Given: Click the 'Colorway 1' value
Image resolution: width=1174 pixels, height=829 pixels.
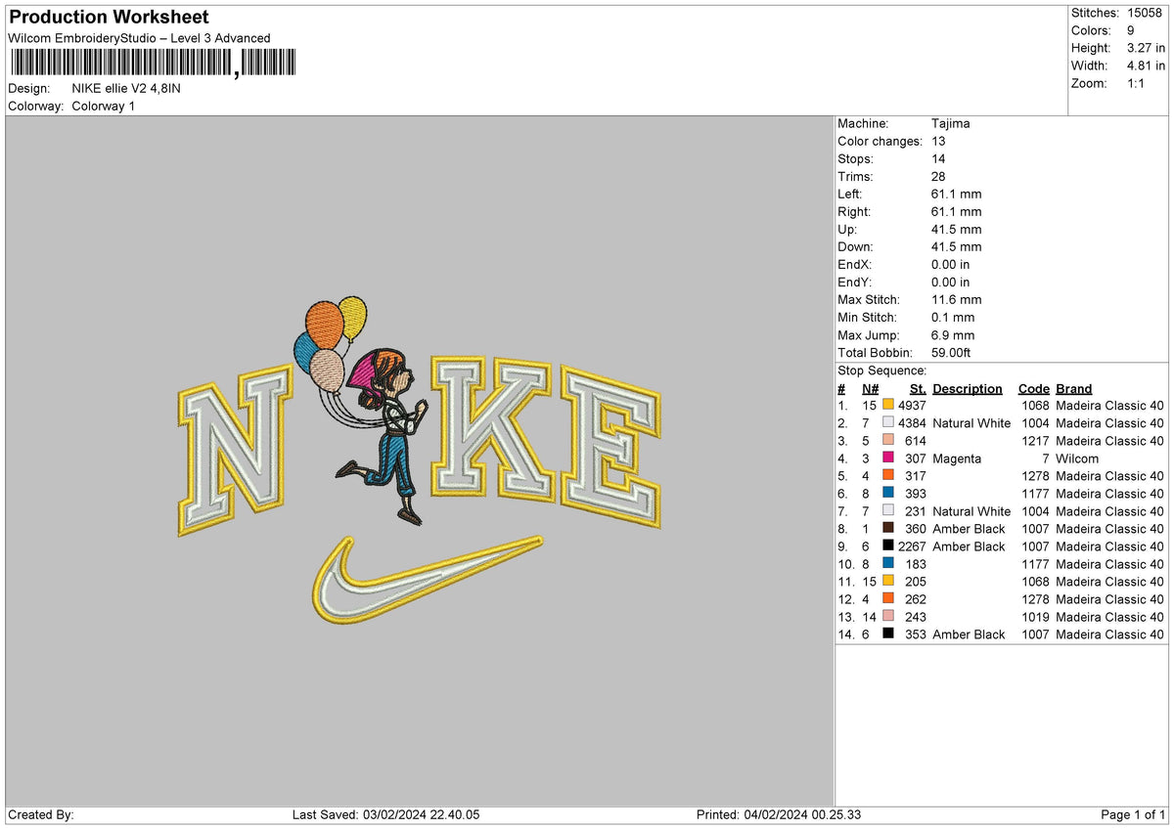Looking at the screenshot, I should [x=104, y=106].
